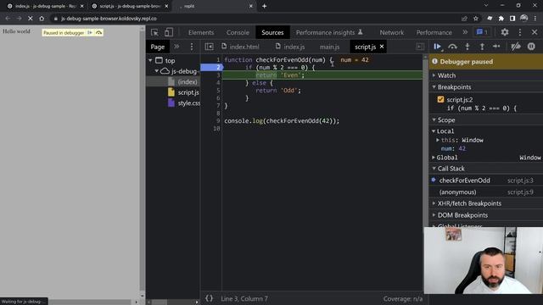The image size is (543, 305).
Task: Toggle the device toolbar icon
Action: (x=169, y=32)
